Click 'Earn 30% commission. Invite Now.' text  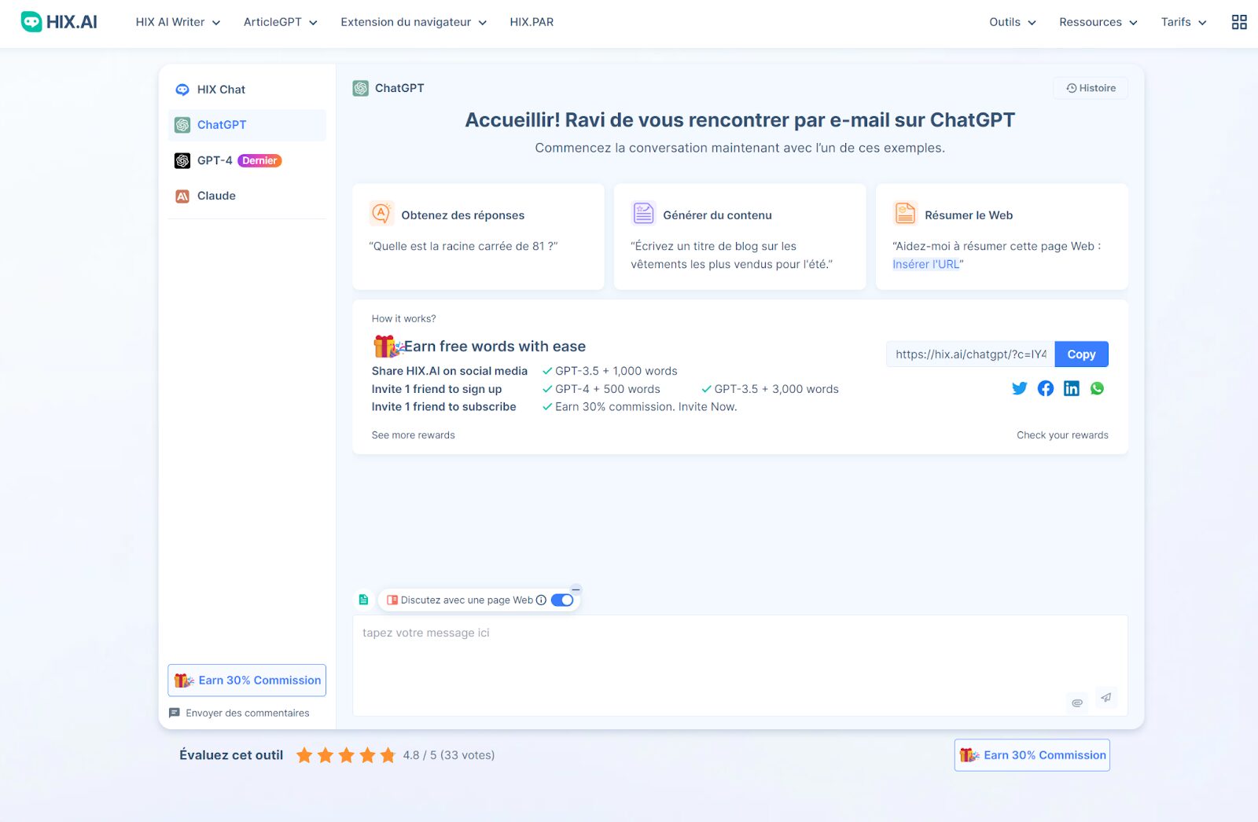pos(646,407)
